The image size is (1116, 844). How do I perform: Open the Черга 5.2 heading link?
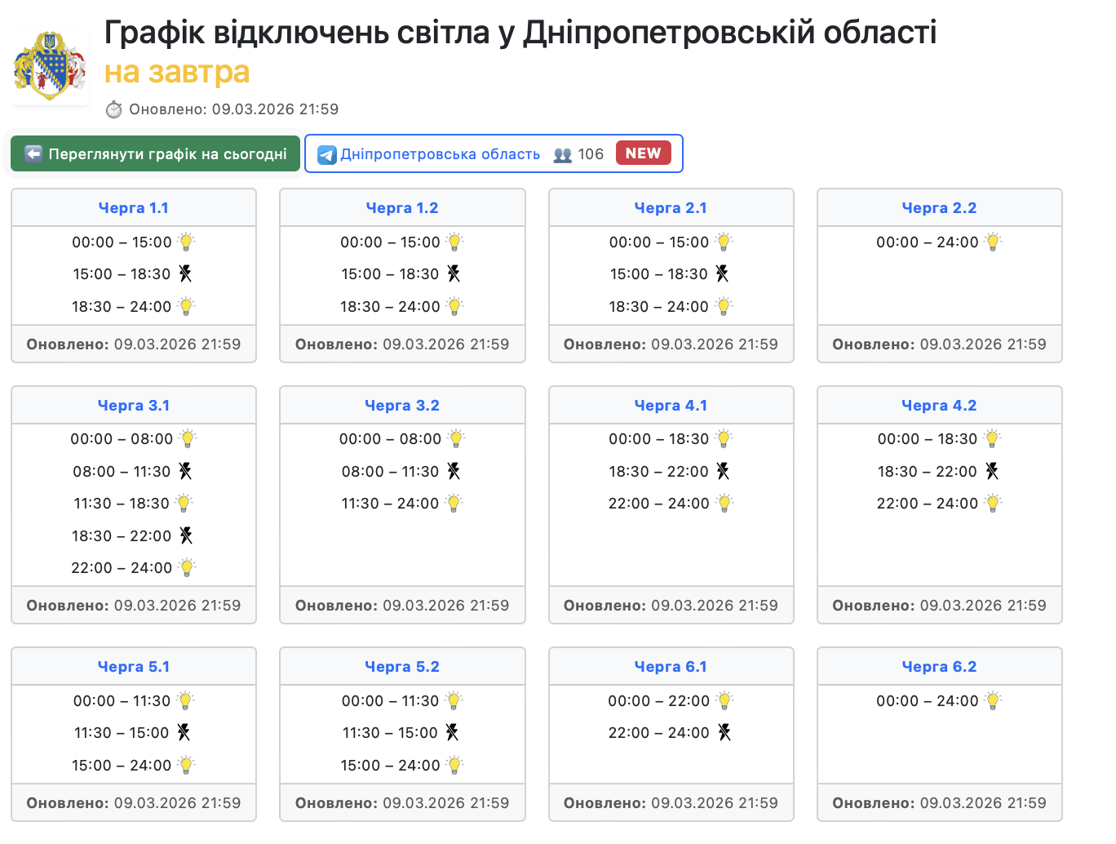click(401, 667)
